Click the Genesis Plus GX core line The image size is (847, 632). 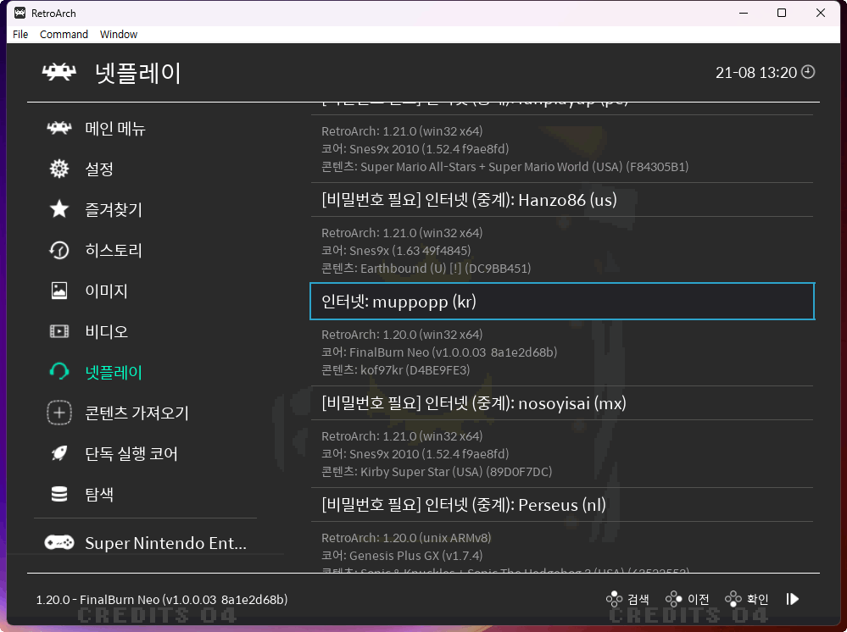[x=402, y=556]
